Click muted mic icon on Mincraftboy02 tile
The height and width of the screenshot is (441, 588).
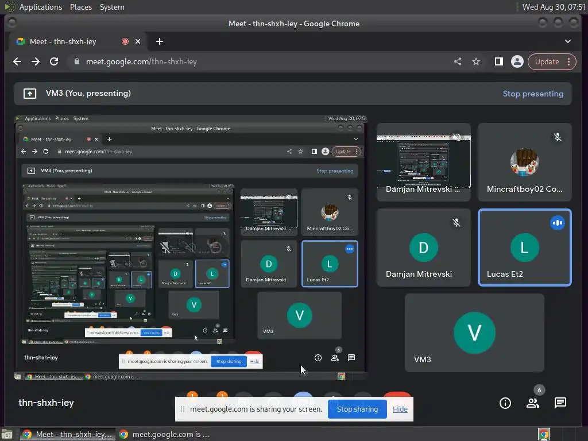[x=558, y=137]
